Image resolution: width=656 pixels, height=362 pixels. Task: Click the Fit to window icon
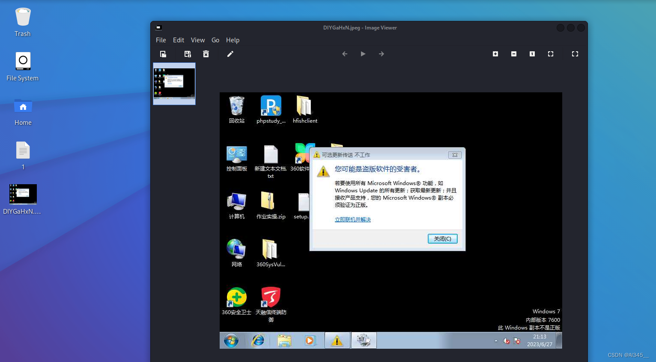point(551,54)
